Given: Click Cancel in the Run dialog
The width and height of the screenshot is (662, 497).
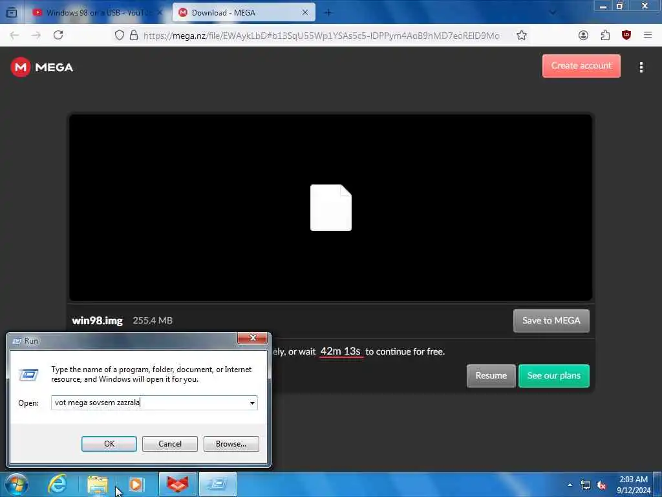Looking at the screenshot, I should click(170, 444).
